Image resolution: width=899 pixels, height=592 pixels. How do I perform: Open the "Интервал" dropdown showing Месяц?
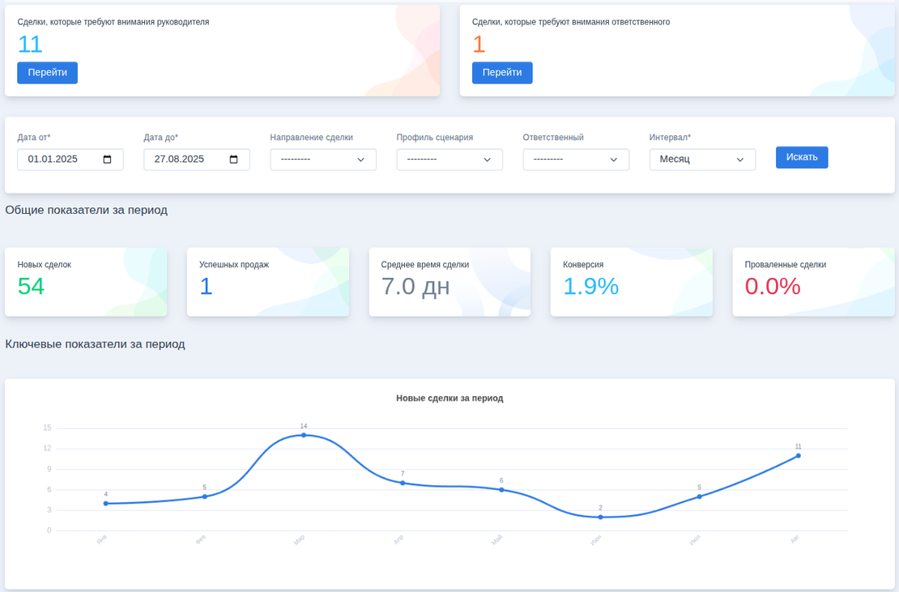coord(701,160)
